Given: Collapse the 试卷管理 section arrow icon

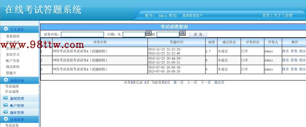Looking at the screenshot, I should tap(6, 119).
